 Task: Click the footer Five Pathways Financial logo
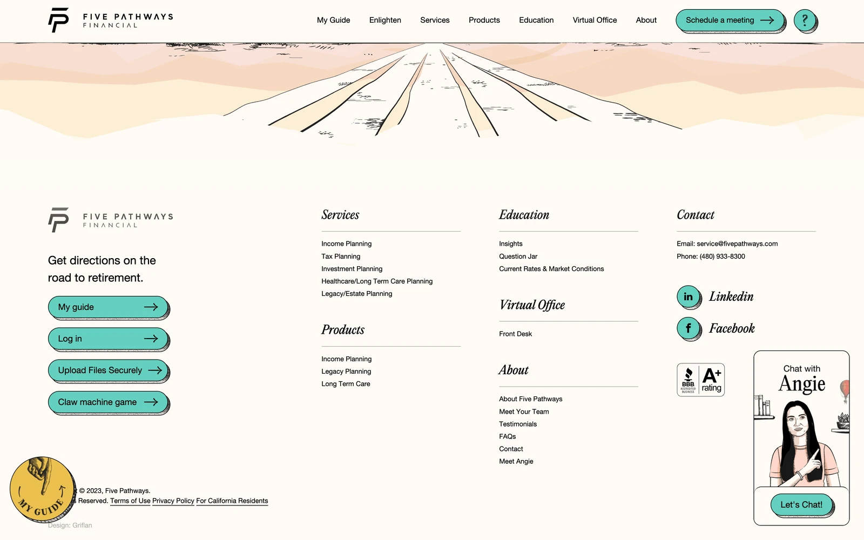111,220
